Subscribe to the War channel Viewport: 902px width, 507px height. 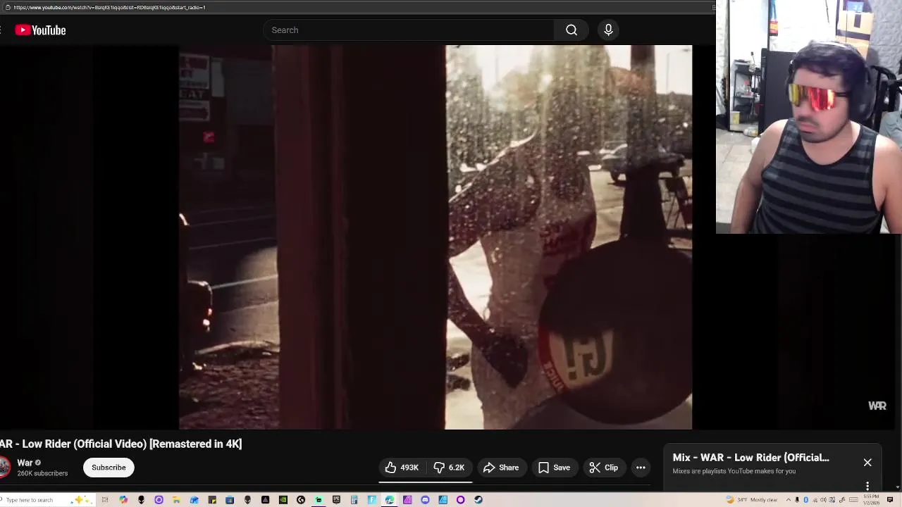coord(109,468)
